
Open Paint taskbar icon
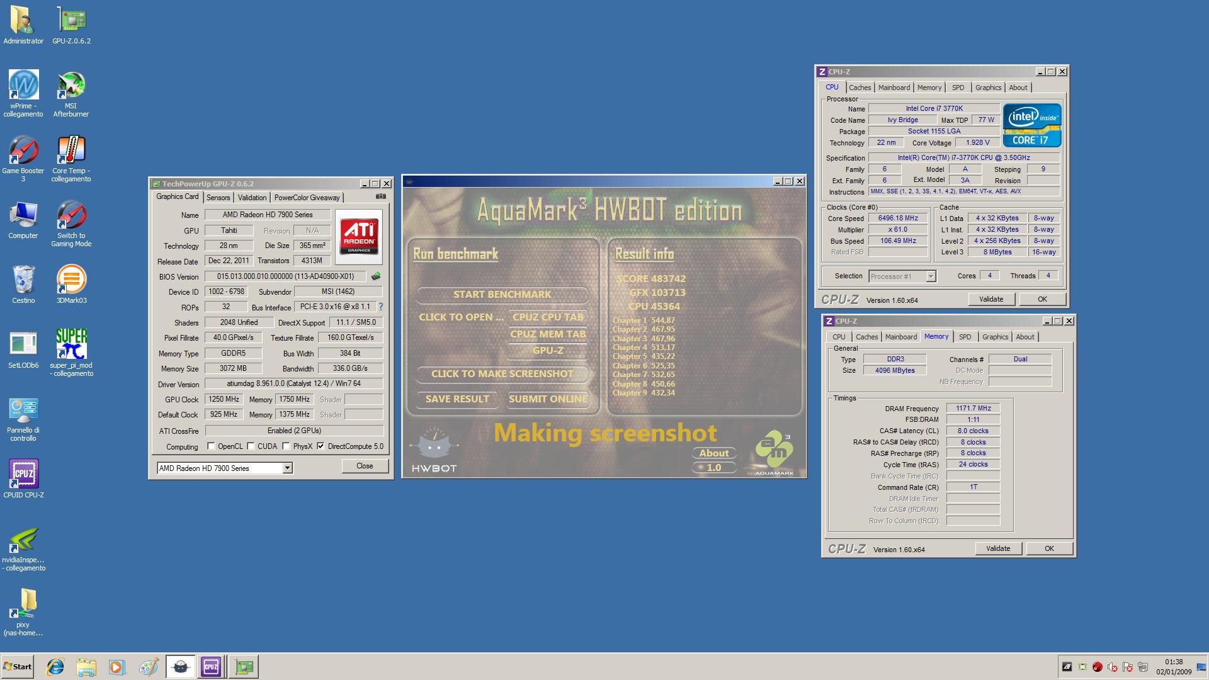148,667
